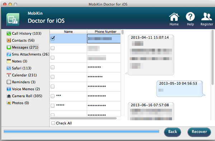Viewport: 215px width, 141px height.
Task: Open Notes (3) category
Action: (x=20, y=61)
